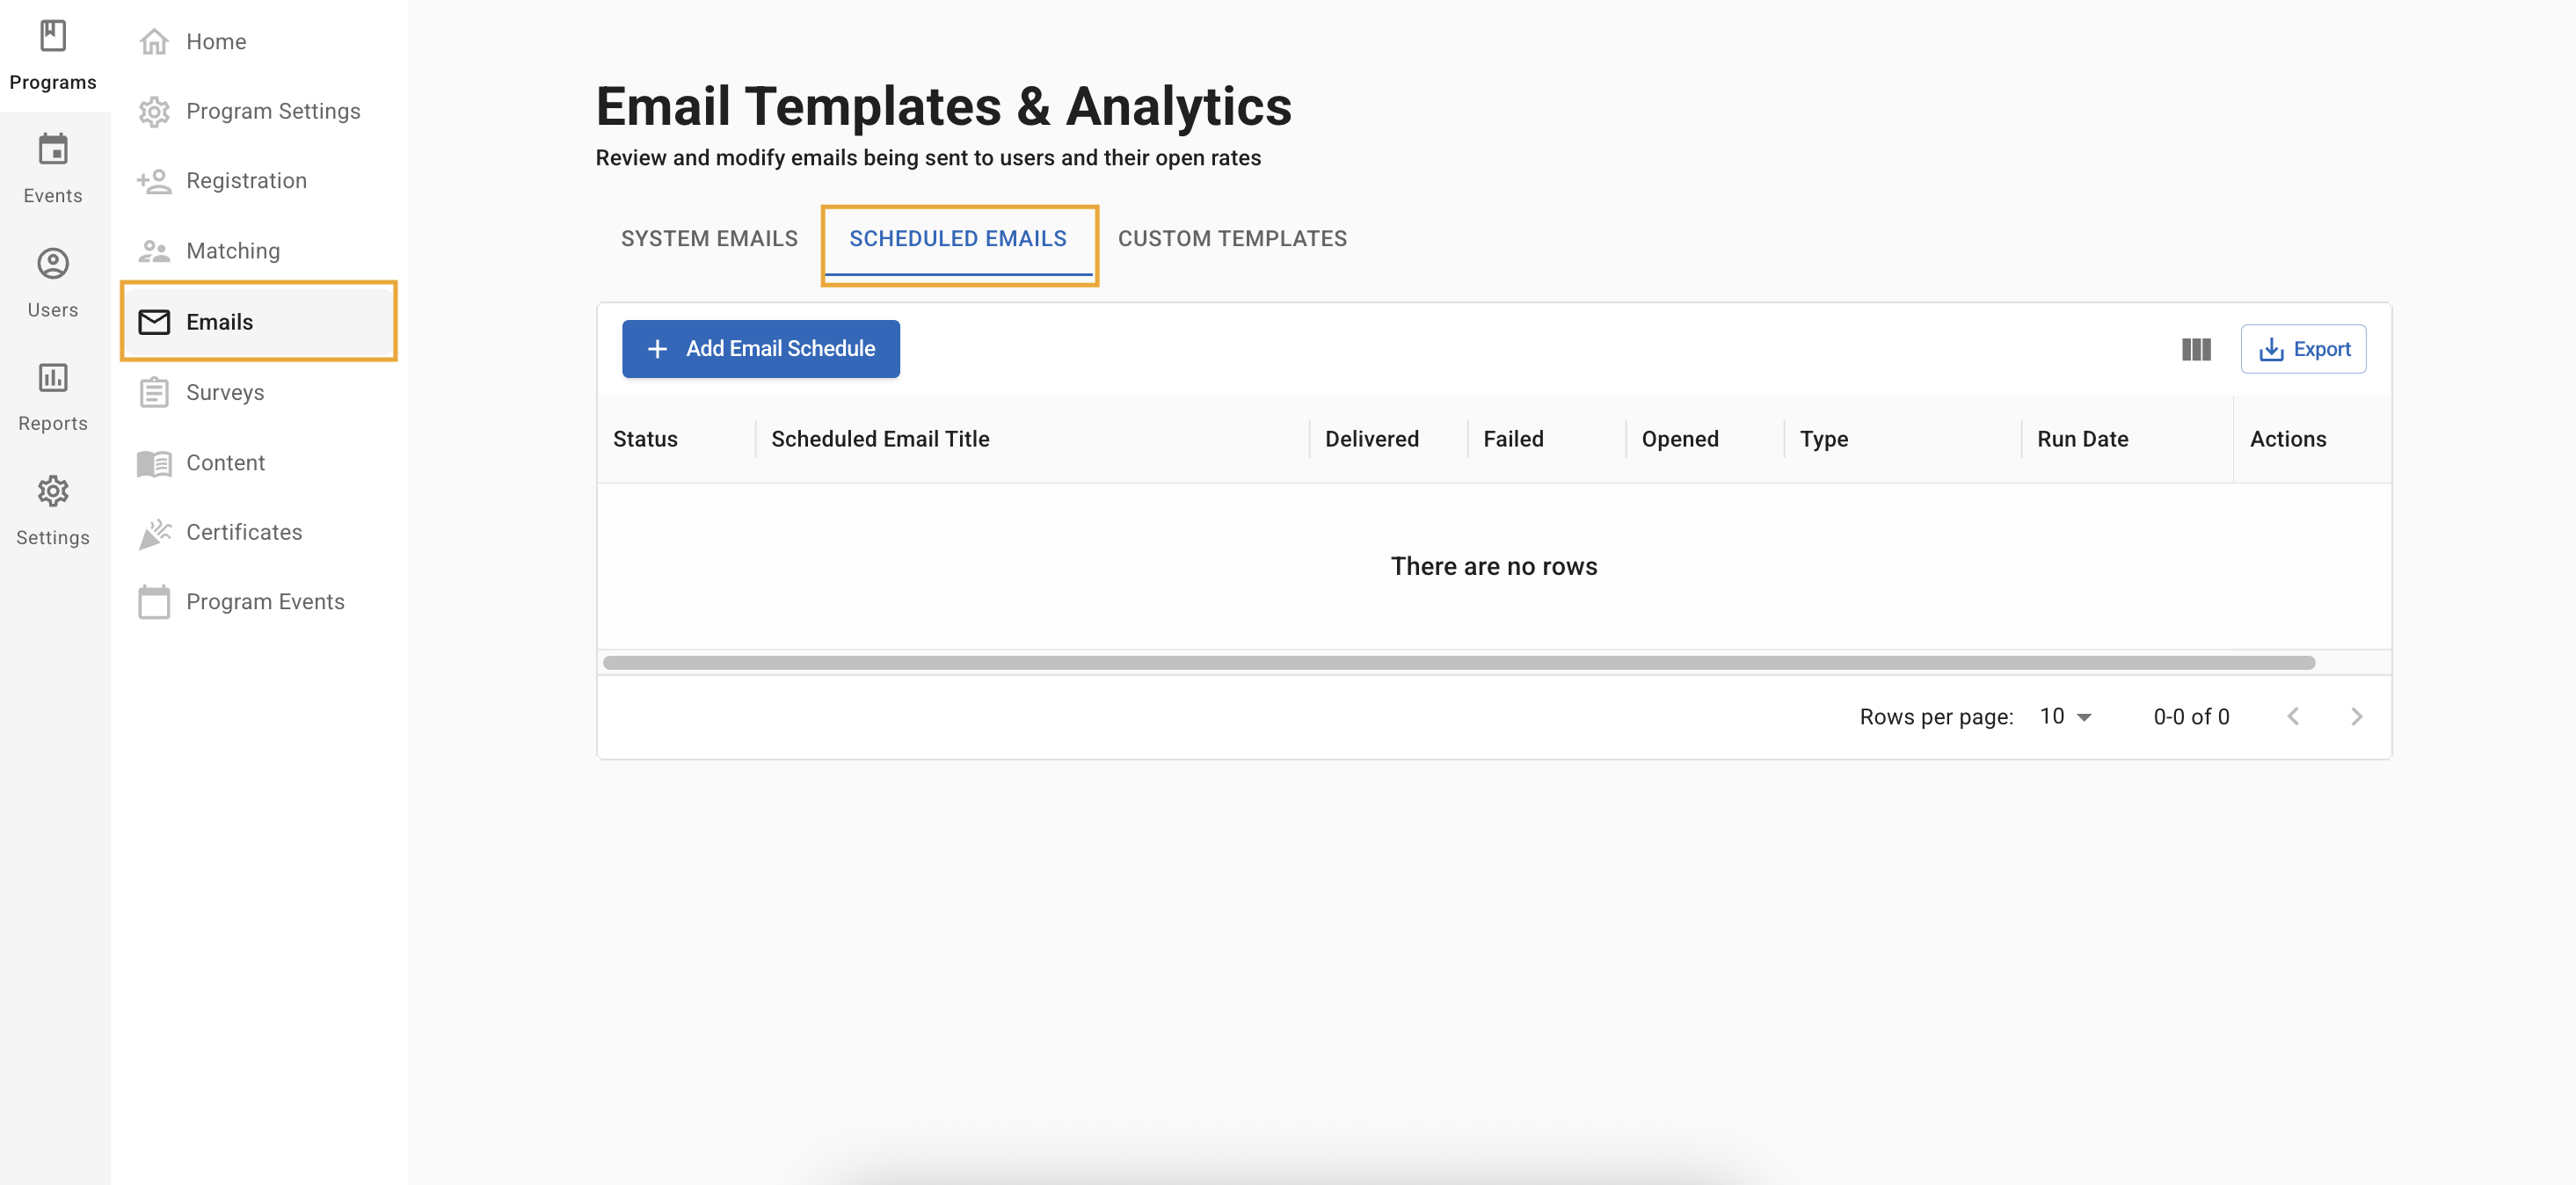The width and height of the screenshot is (2576, 1185).
Task: Go to next page arrow
Action: 2356,716
